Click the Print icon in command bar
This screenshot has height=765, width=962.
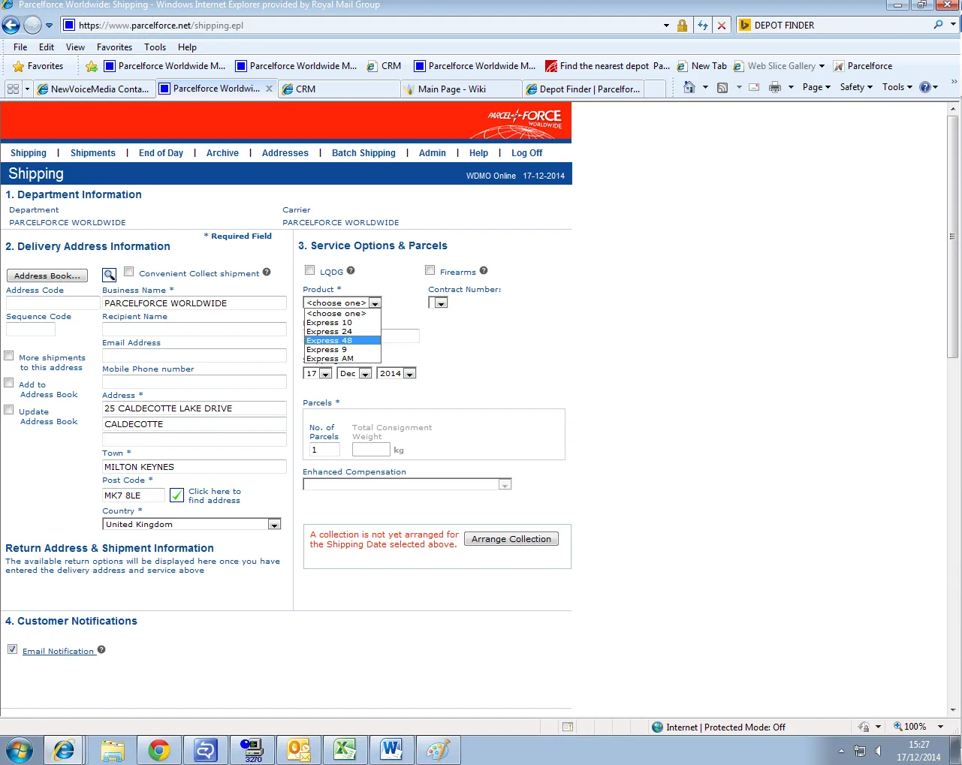(775, 87)
